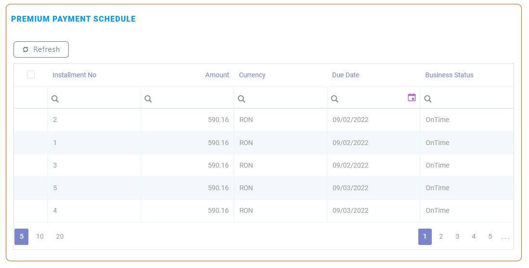529x268 pixels.
Task: Open the Due Date calendar picker
Action: point(412,97)
